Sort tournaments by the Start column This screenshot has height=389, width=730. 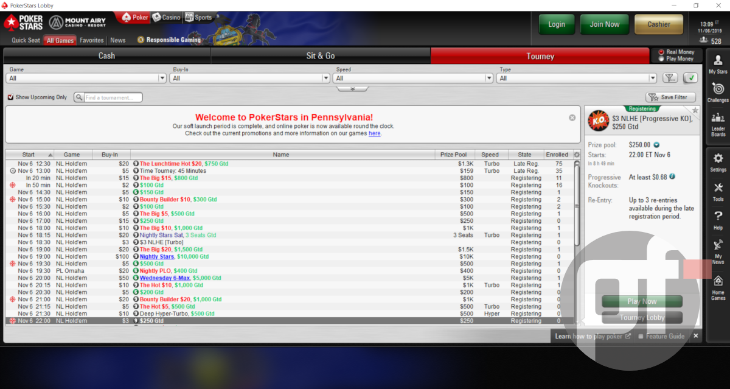coord(29,155)
